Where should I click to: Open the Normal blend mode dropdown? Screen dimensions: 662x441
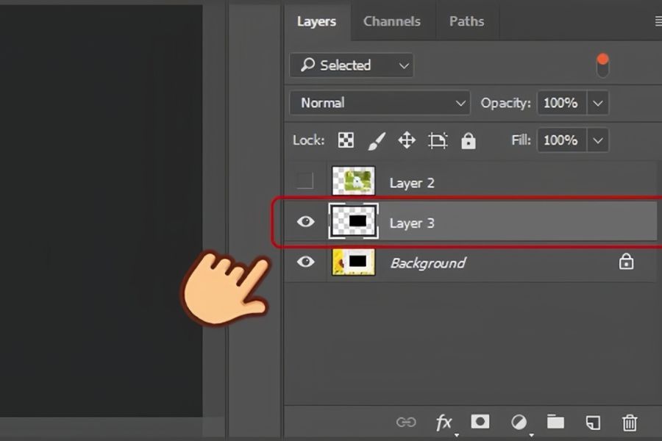click(x=380, y=103)
